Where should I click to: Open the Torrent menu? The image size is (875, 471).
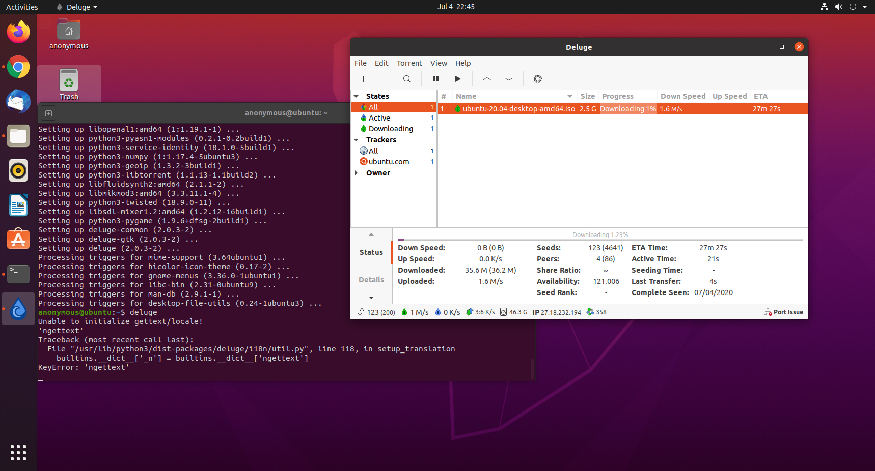(x=409, y=63)
